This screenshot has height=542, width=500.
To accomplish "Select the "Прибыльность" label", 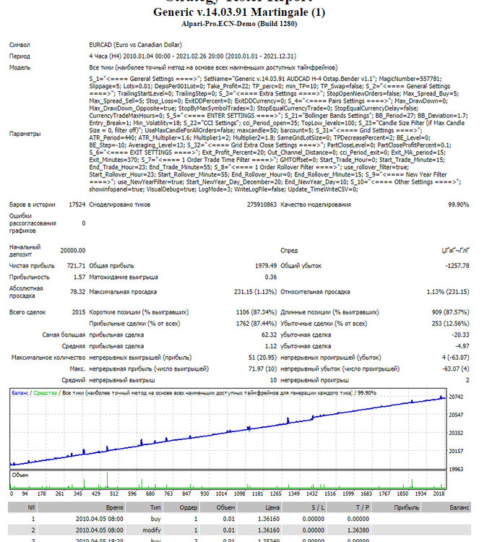I will [30, 278].
